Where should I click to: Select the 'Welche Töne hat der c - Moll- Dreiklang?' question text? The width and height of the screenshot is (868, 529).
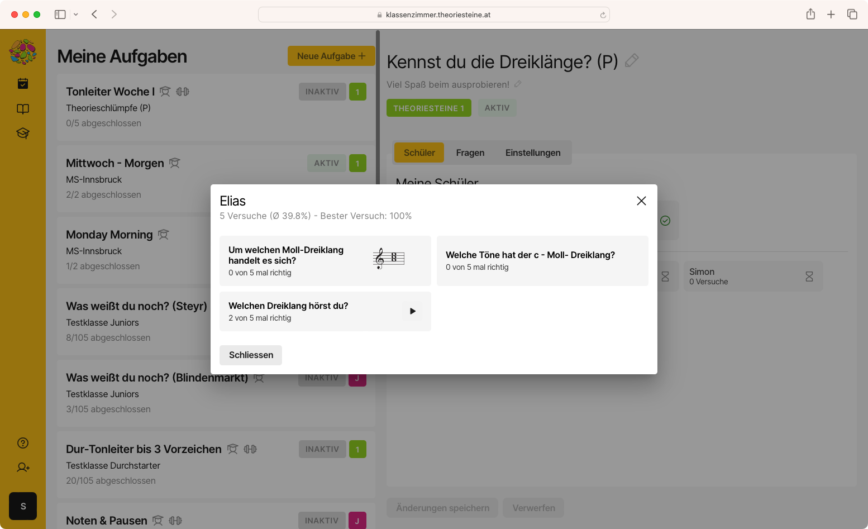(x=530, y=255)
